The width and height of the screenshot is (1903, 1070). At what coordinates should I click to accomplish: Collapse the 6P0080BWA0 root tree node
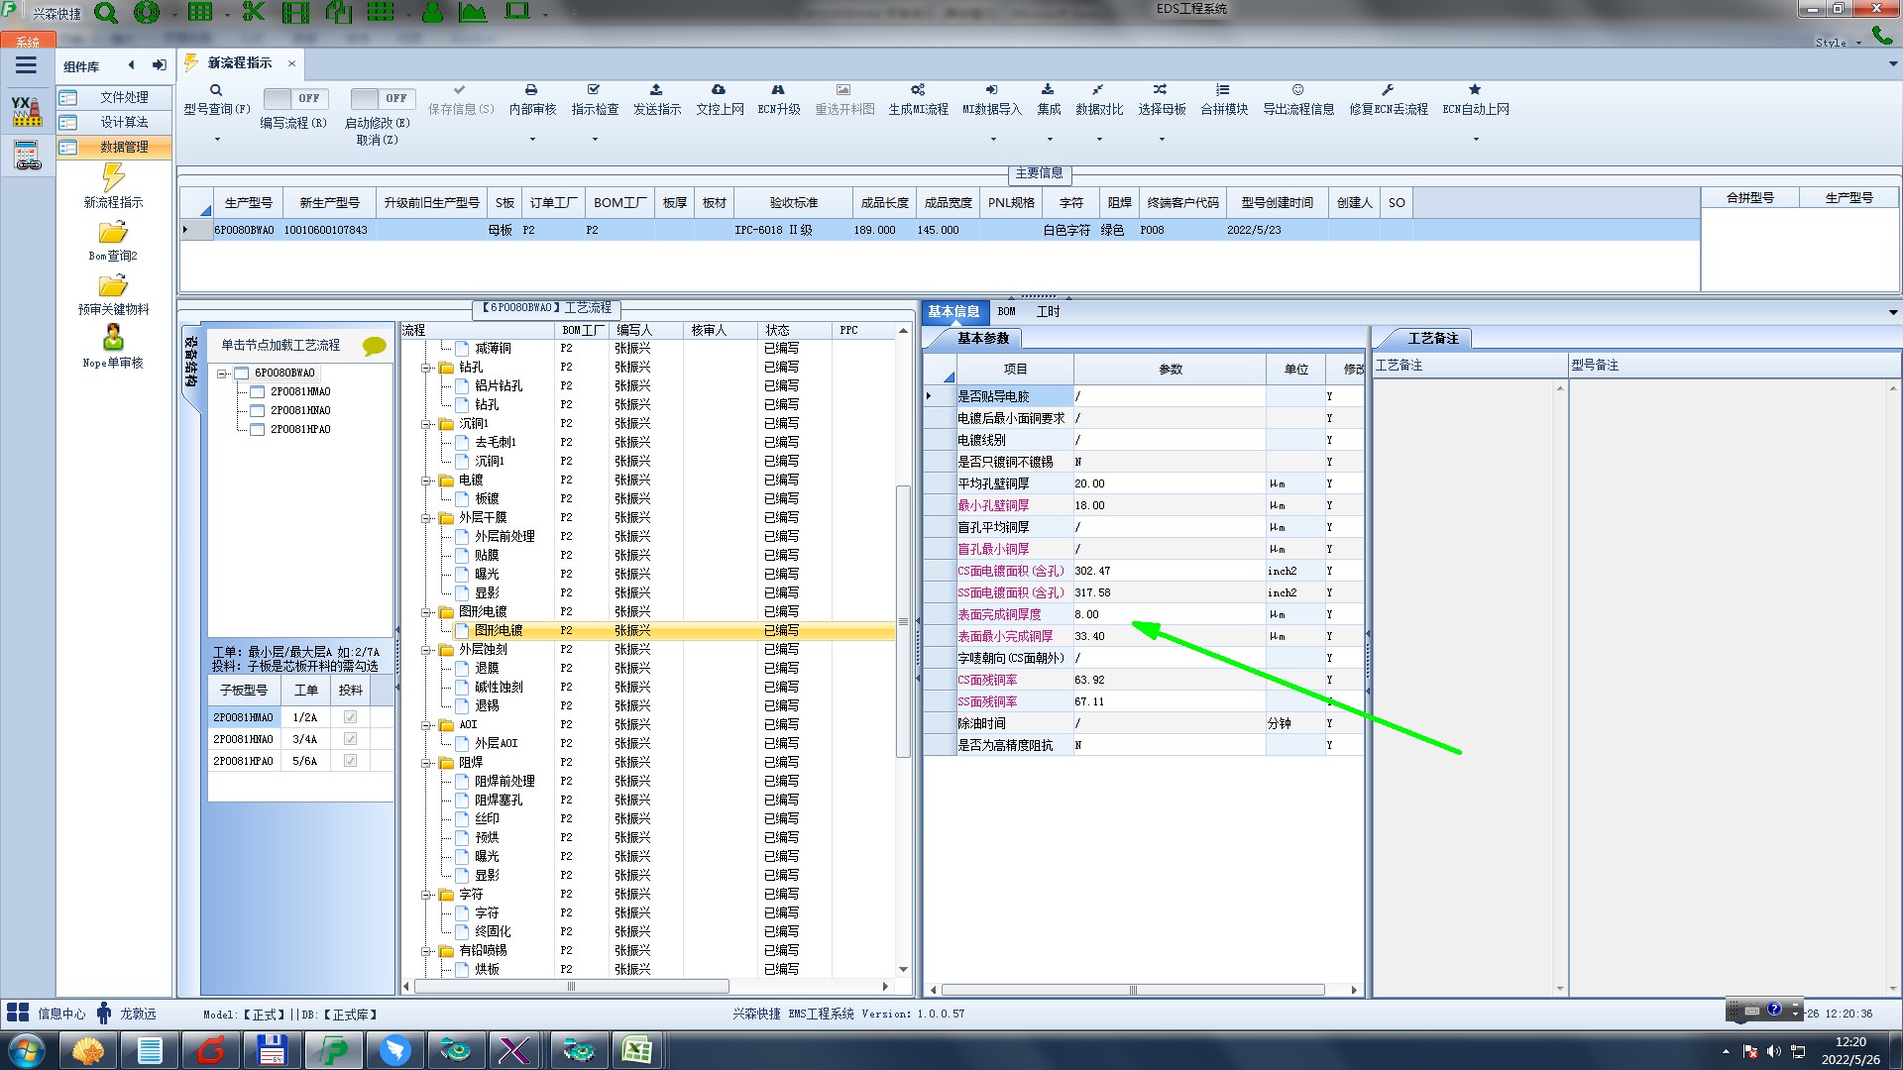pos(223,374)
